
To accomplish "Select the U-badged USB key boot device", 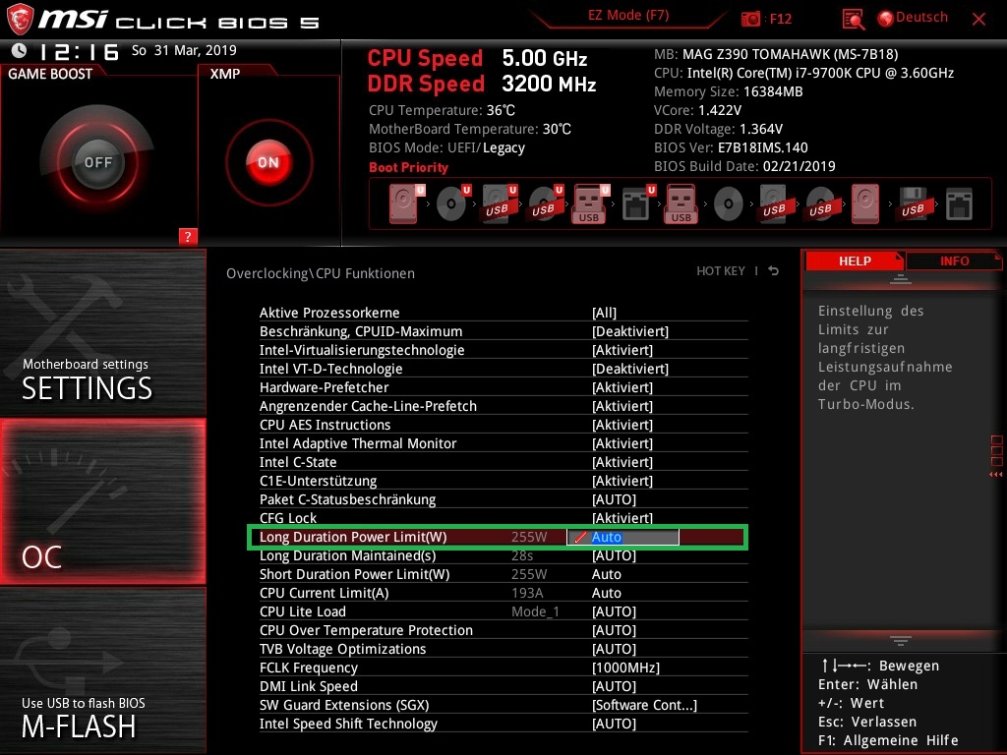I will pyautogui.click(x=590, y=203).
